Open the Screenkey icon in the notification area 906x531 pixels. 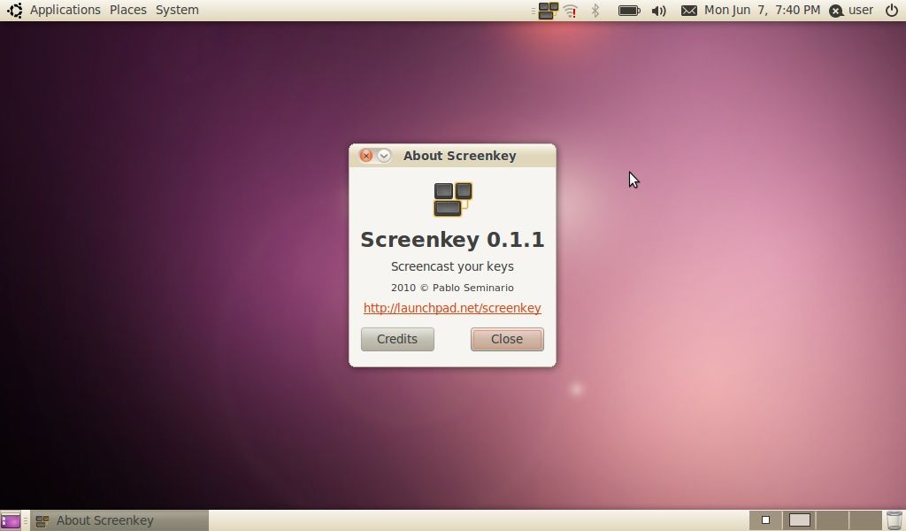pos(546,10)
